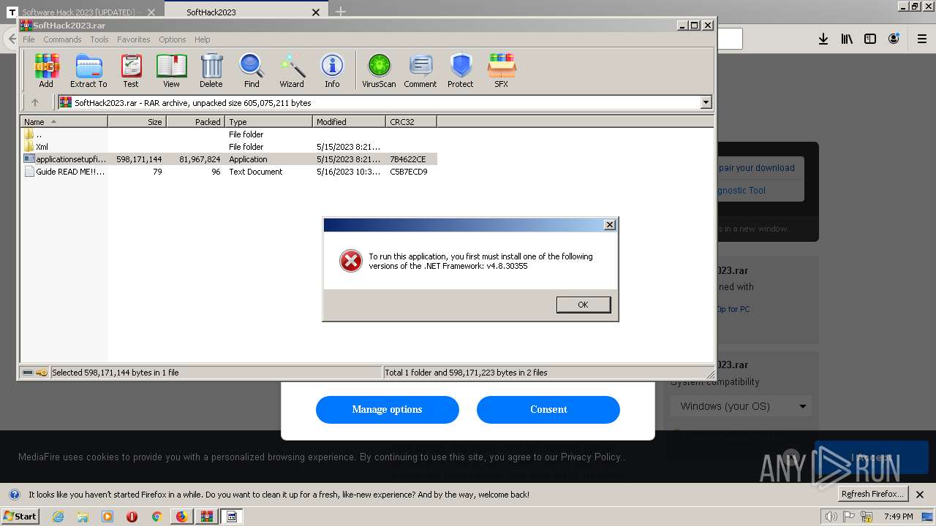Viewport: 936px width, 526px height.
Task: Switch to Firefox in taskbar
Action: 181,517
